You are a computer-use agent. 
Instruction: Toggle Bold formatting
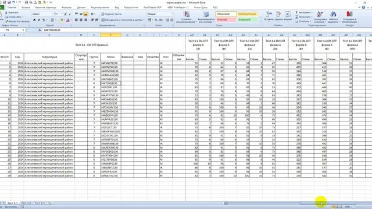34,20
